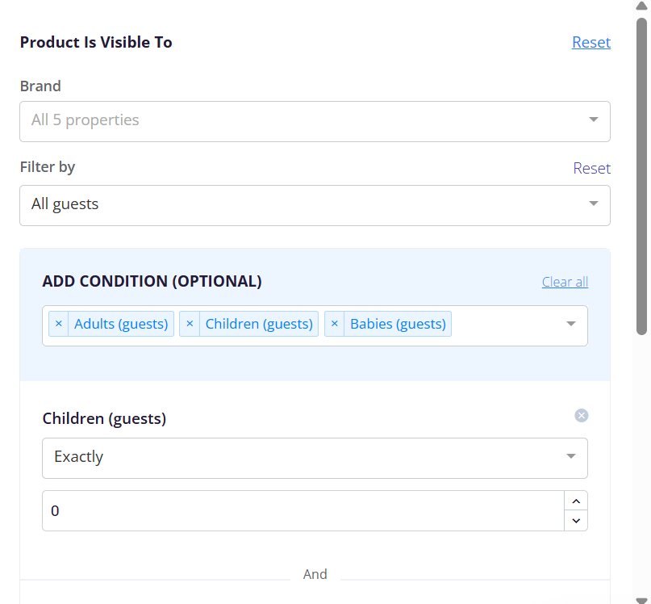Focus the Children count number field
The height and width of the screenshot is (604, 651).
(303, 511)
